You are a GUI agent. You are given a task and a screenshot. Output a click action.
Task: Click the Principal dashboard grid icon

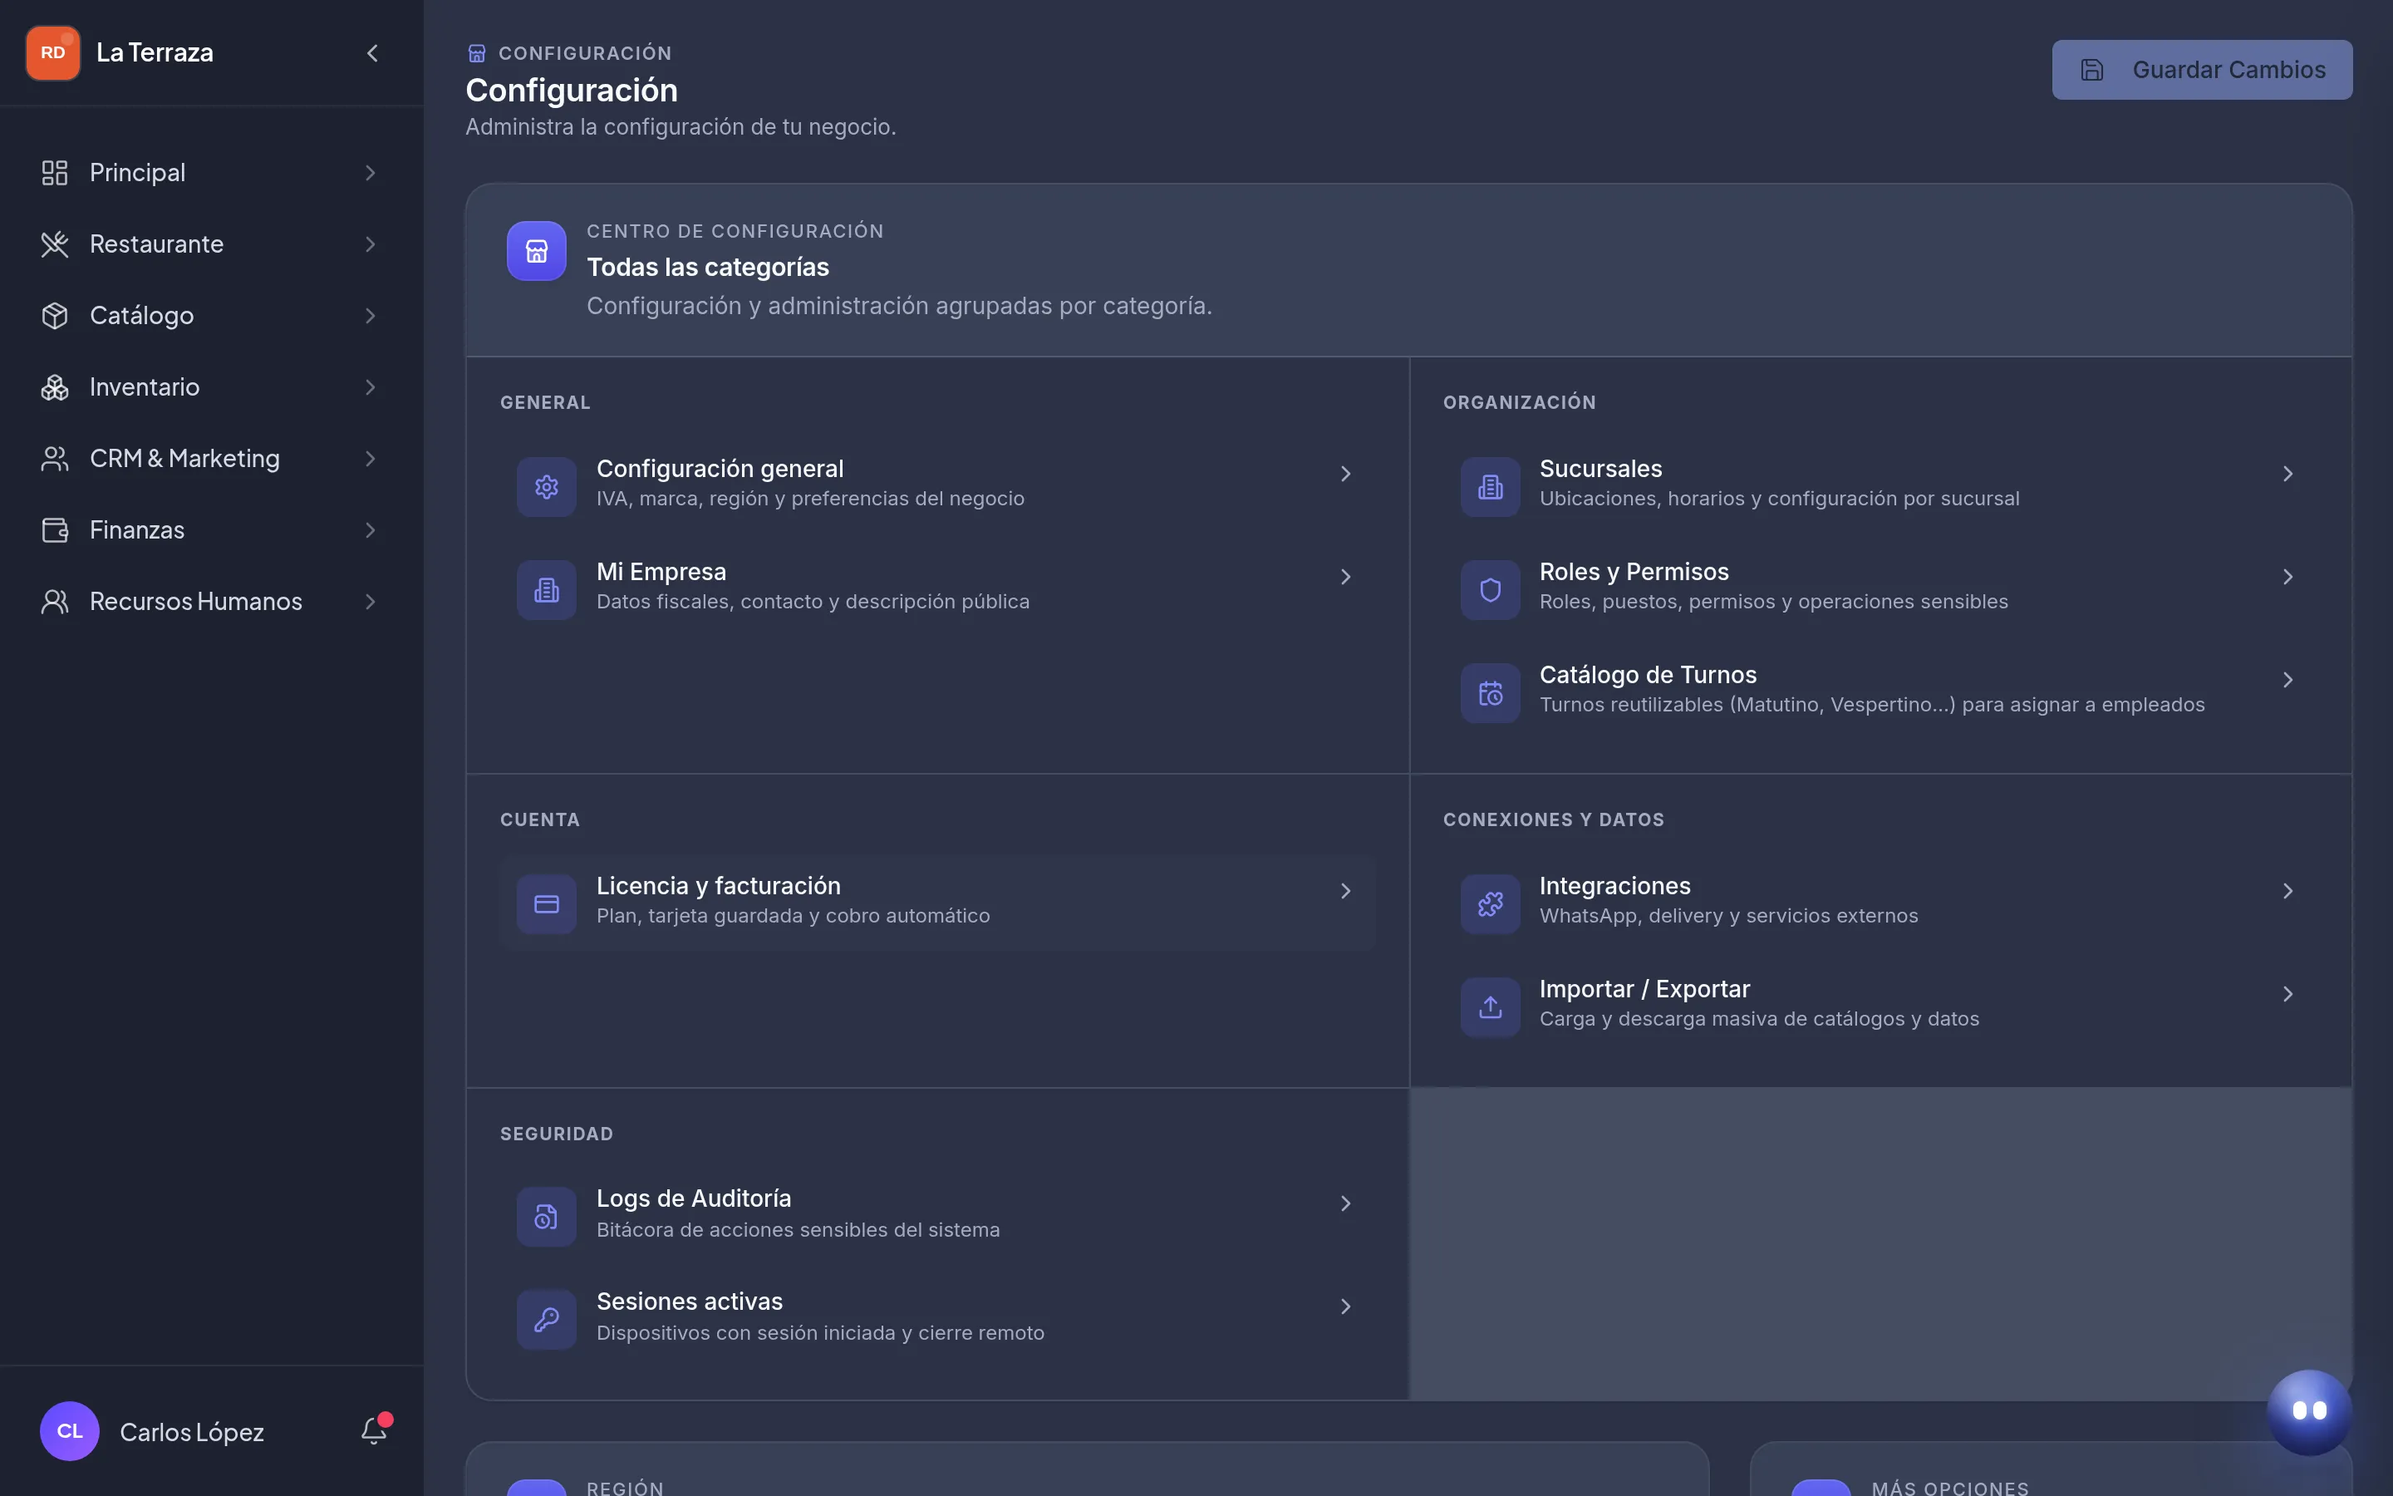coord(54,173)
